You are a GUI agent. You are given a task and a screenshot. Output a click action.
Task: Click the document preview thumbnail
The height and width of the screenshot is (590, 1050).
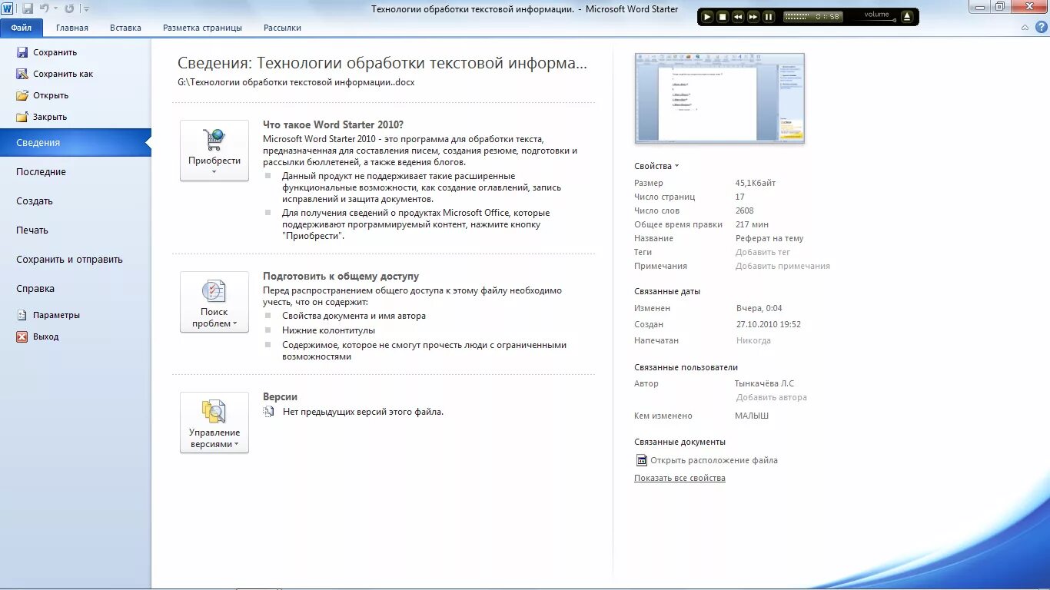pos(719,98)
